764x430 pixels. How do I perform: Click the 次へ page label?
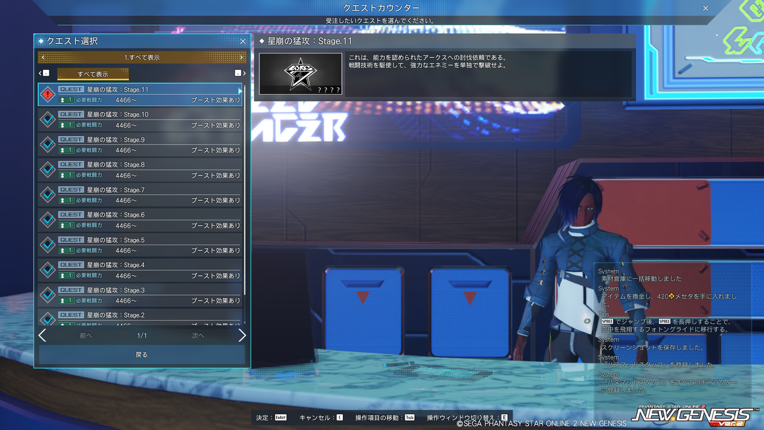198,336
